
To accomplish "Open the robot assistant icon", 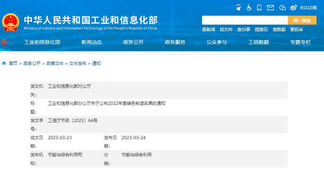I will coord(239,7).
